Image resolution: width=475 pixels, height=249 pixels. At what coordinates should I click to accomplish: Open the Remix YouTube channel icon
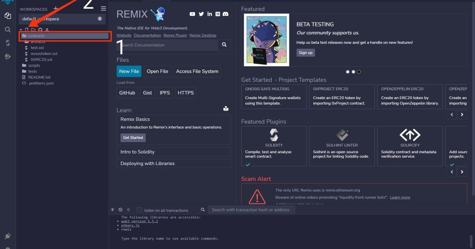point(192,14)
